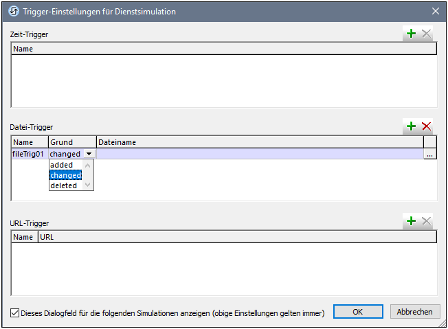The width and height of the screenshot is (448, 329).
Task: Add a new Datei-Trigger with green plus
Action: 411,126
